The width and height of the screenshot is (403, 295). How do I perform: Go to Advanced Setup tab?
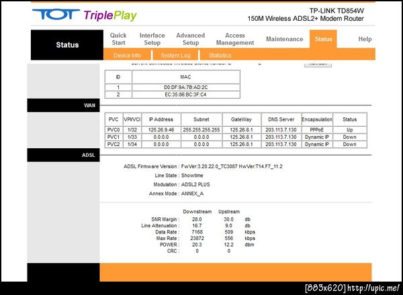(x=191, y=39)
